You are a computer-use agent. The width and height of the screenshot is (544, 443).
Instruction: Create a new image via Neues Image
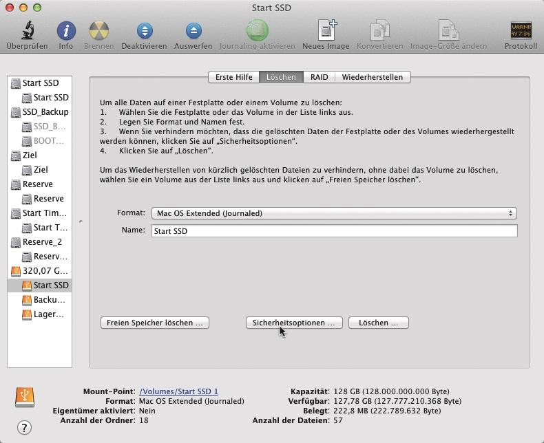click(327, 30)
